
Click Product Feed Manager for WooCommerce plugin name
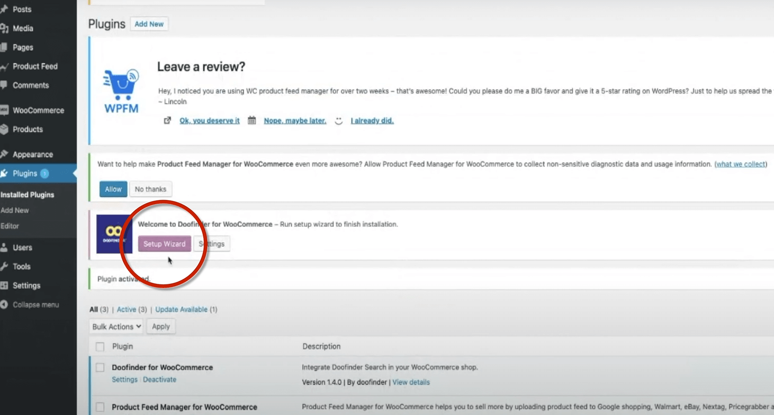coord(185,407)
